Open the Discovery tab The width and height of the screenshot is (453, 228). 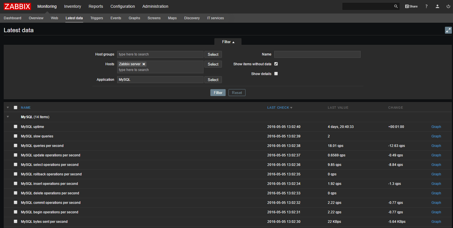(x=192, y=18)
